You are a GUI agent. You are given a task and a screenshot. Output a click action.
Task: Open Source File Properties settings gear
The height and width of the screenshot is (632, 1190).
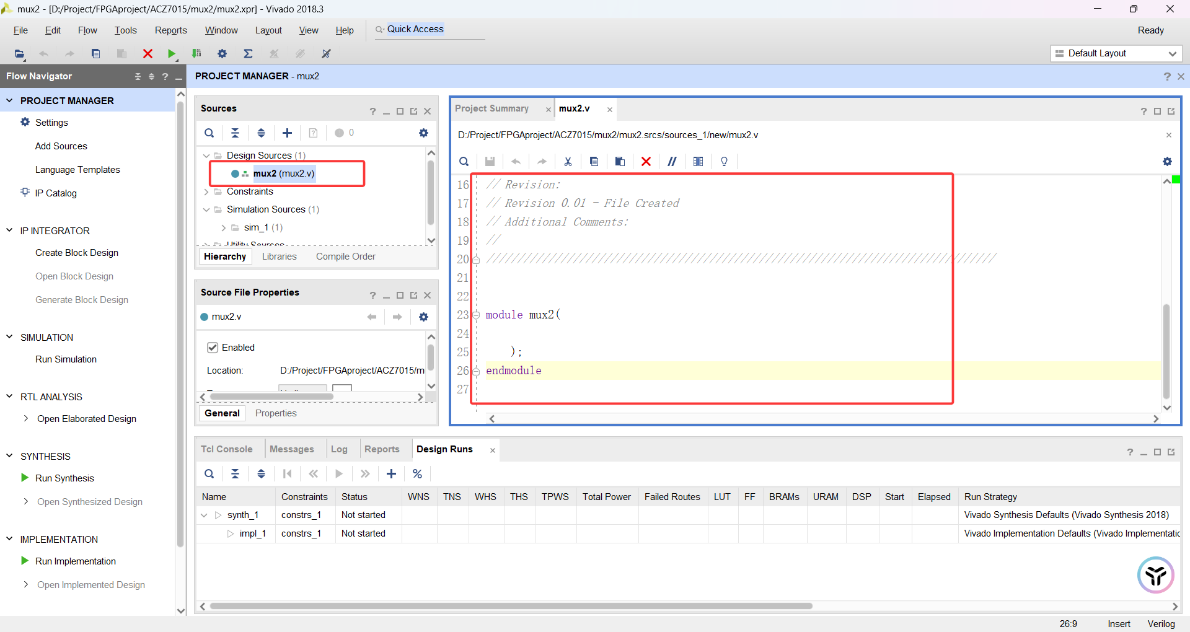click(x=423, y=317)
